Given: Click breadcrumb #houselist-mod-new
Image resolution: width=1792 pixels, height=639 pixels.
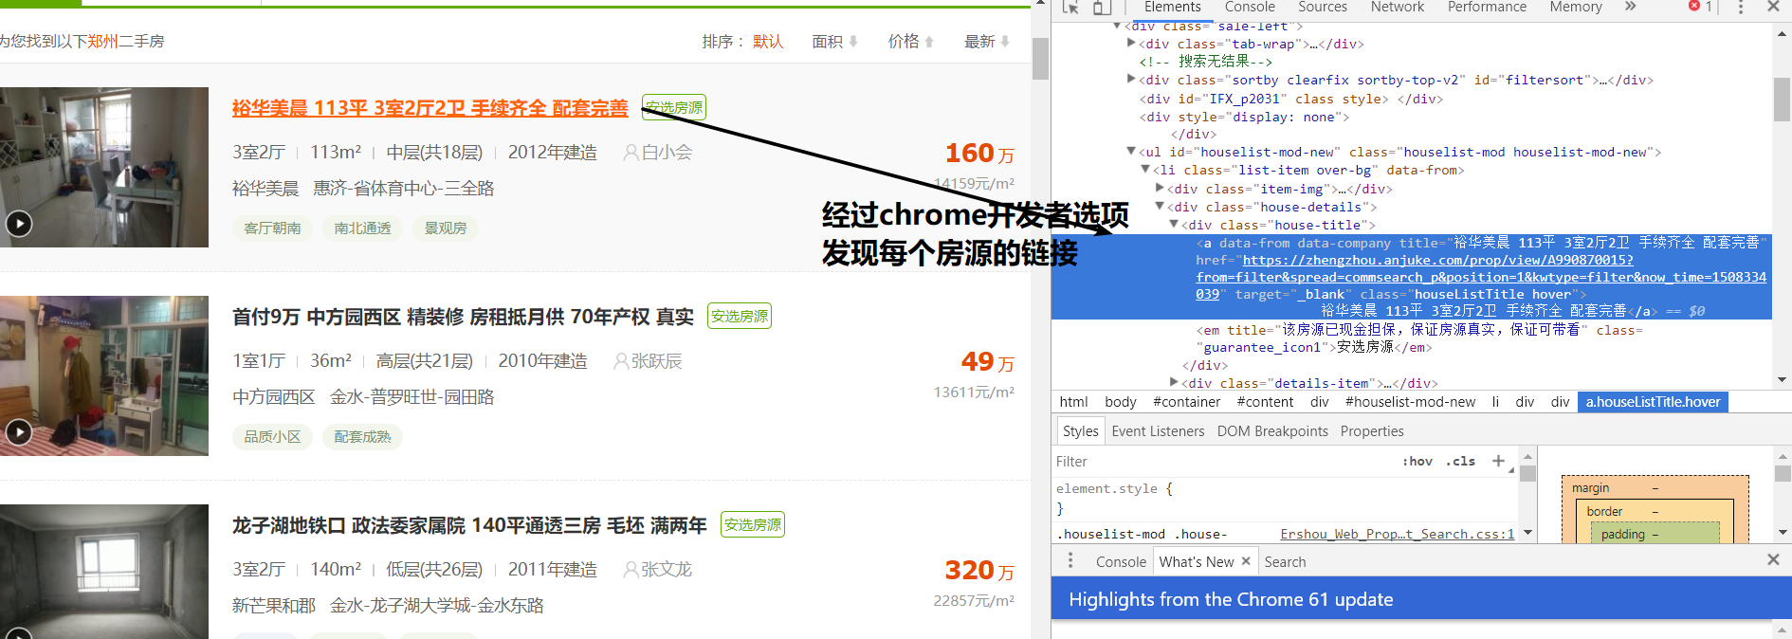Looking at the screenshot, I should 1410,402.
